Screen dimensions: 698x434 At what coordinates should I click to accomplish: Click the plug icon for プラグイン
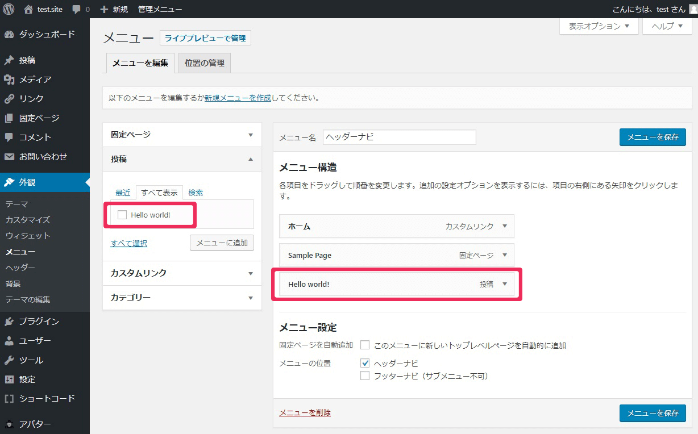[9, 322]
